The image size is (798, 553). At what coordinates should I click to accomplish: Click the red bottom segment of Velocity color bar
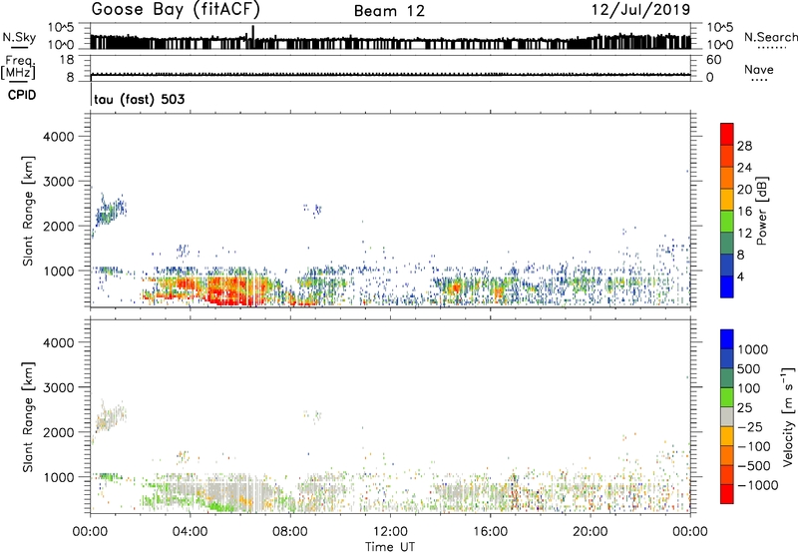click(x=727, y=494)
